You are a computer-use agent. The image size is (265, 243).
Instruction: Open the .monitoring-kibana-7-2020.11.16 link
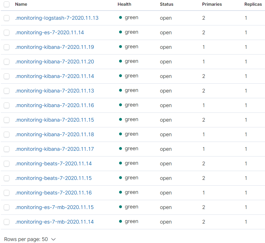(55, 105)
